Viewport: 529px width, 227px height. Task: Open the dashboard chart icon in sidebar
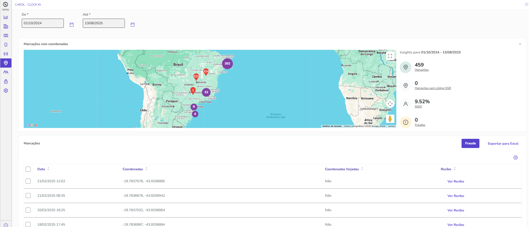pyautogui.click(x=6, y=17)
